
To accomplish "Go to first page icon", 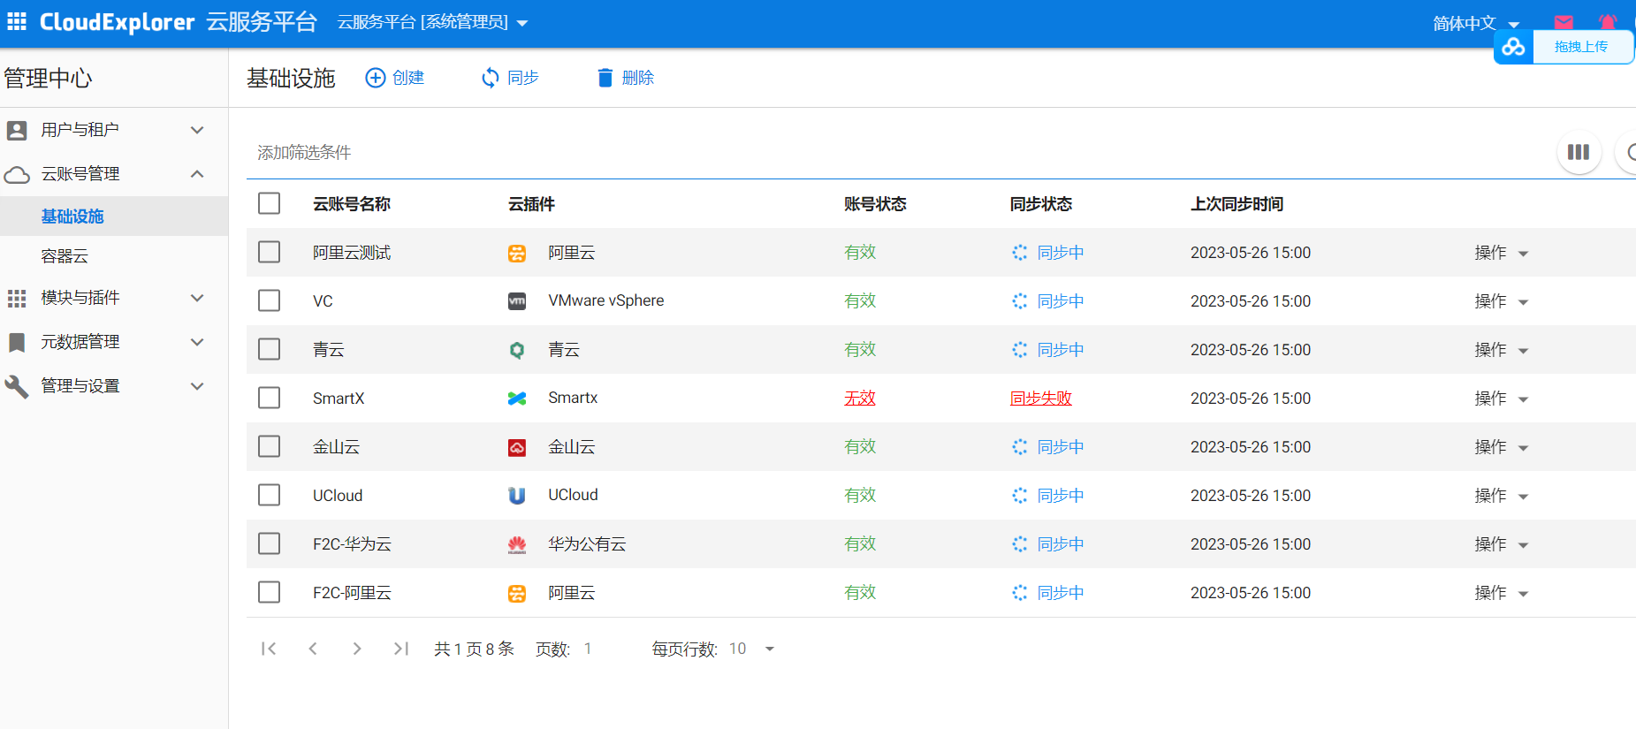I will pyautogui.click(x=269, y=649).
